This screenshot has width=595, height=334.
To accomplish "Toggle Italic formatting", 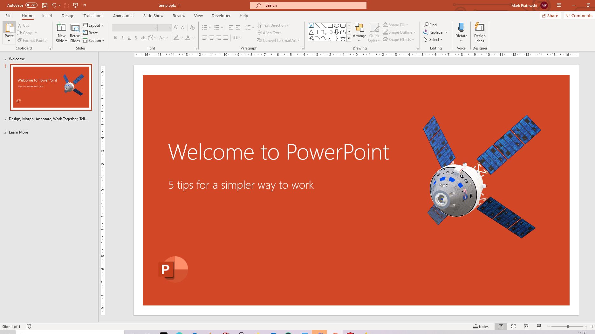I will tap(122, 38).
